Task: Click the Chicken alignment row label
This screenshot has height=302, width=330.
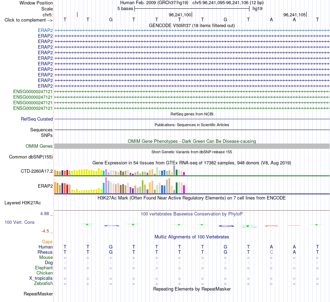Action: point(44,273)
